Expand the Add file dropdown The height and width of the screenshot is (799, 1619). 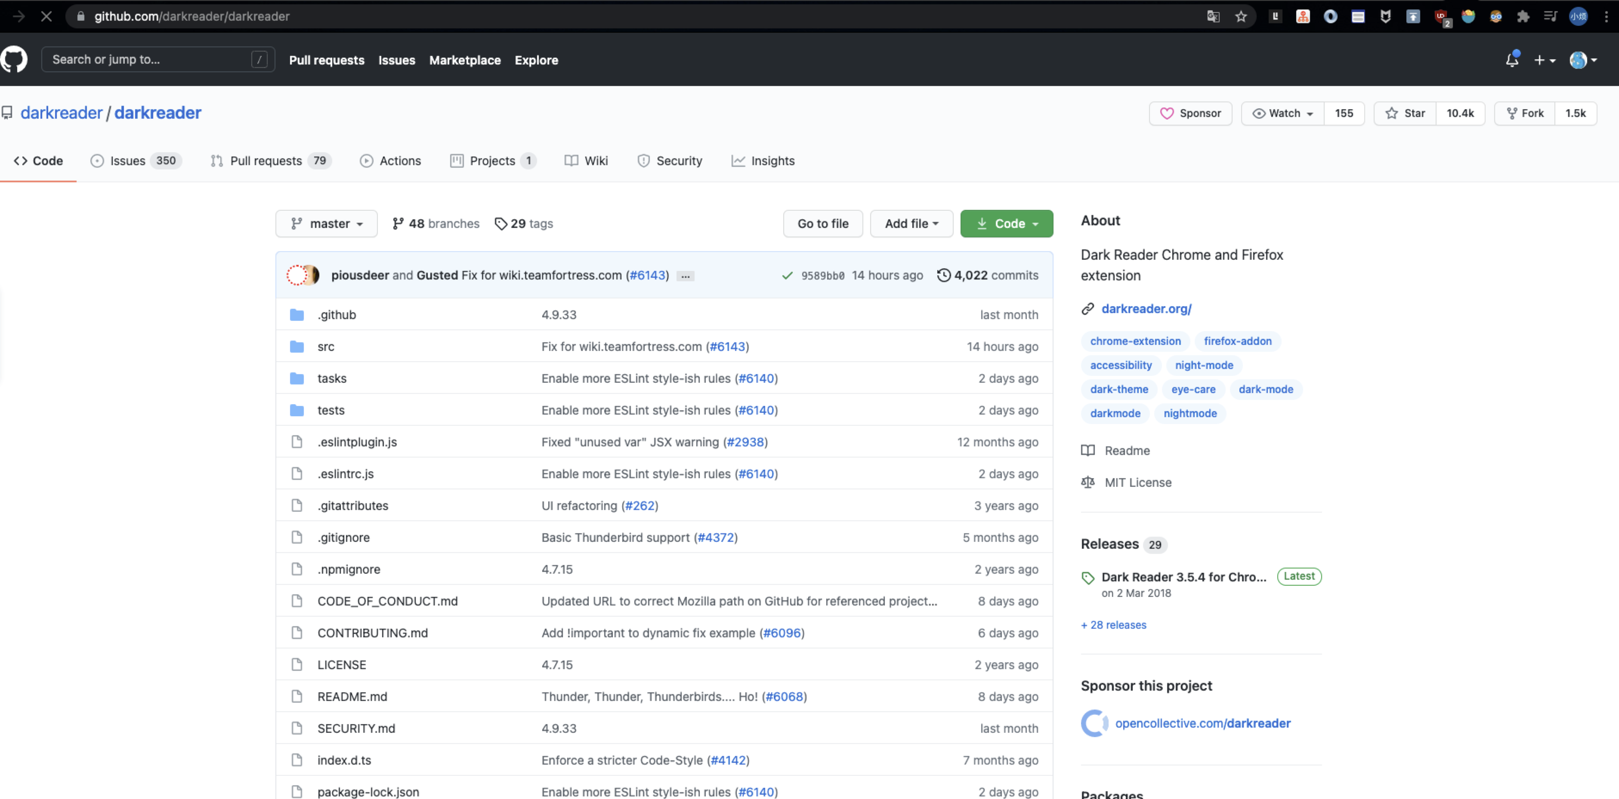click(911, 224)
